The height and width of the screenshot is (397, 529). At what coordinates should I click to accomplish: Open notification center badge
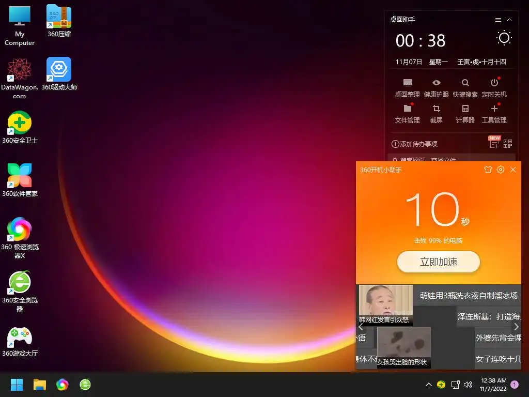click(x=515, y=385)
